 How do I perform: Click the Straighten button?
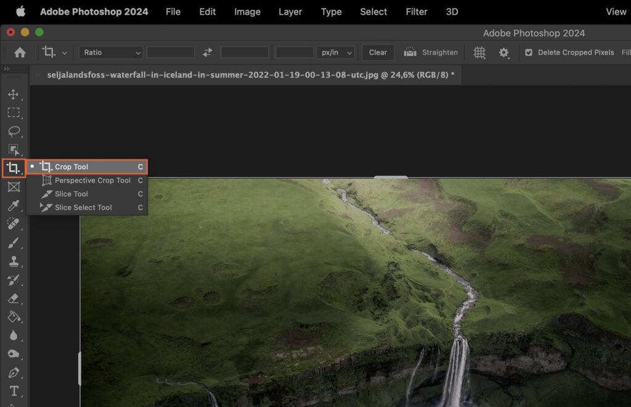[x=431, y=52]
